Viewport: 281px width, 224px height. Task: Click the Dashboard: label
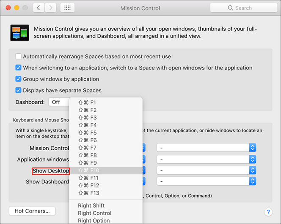point(30,102)
